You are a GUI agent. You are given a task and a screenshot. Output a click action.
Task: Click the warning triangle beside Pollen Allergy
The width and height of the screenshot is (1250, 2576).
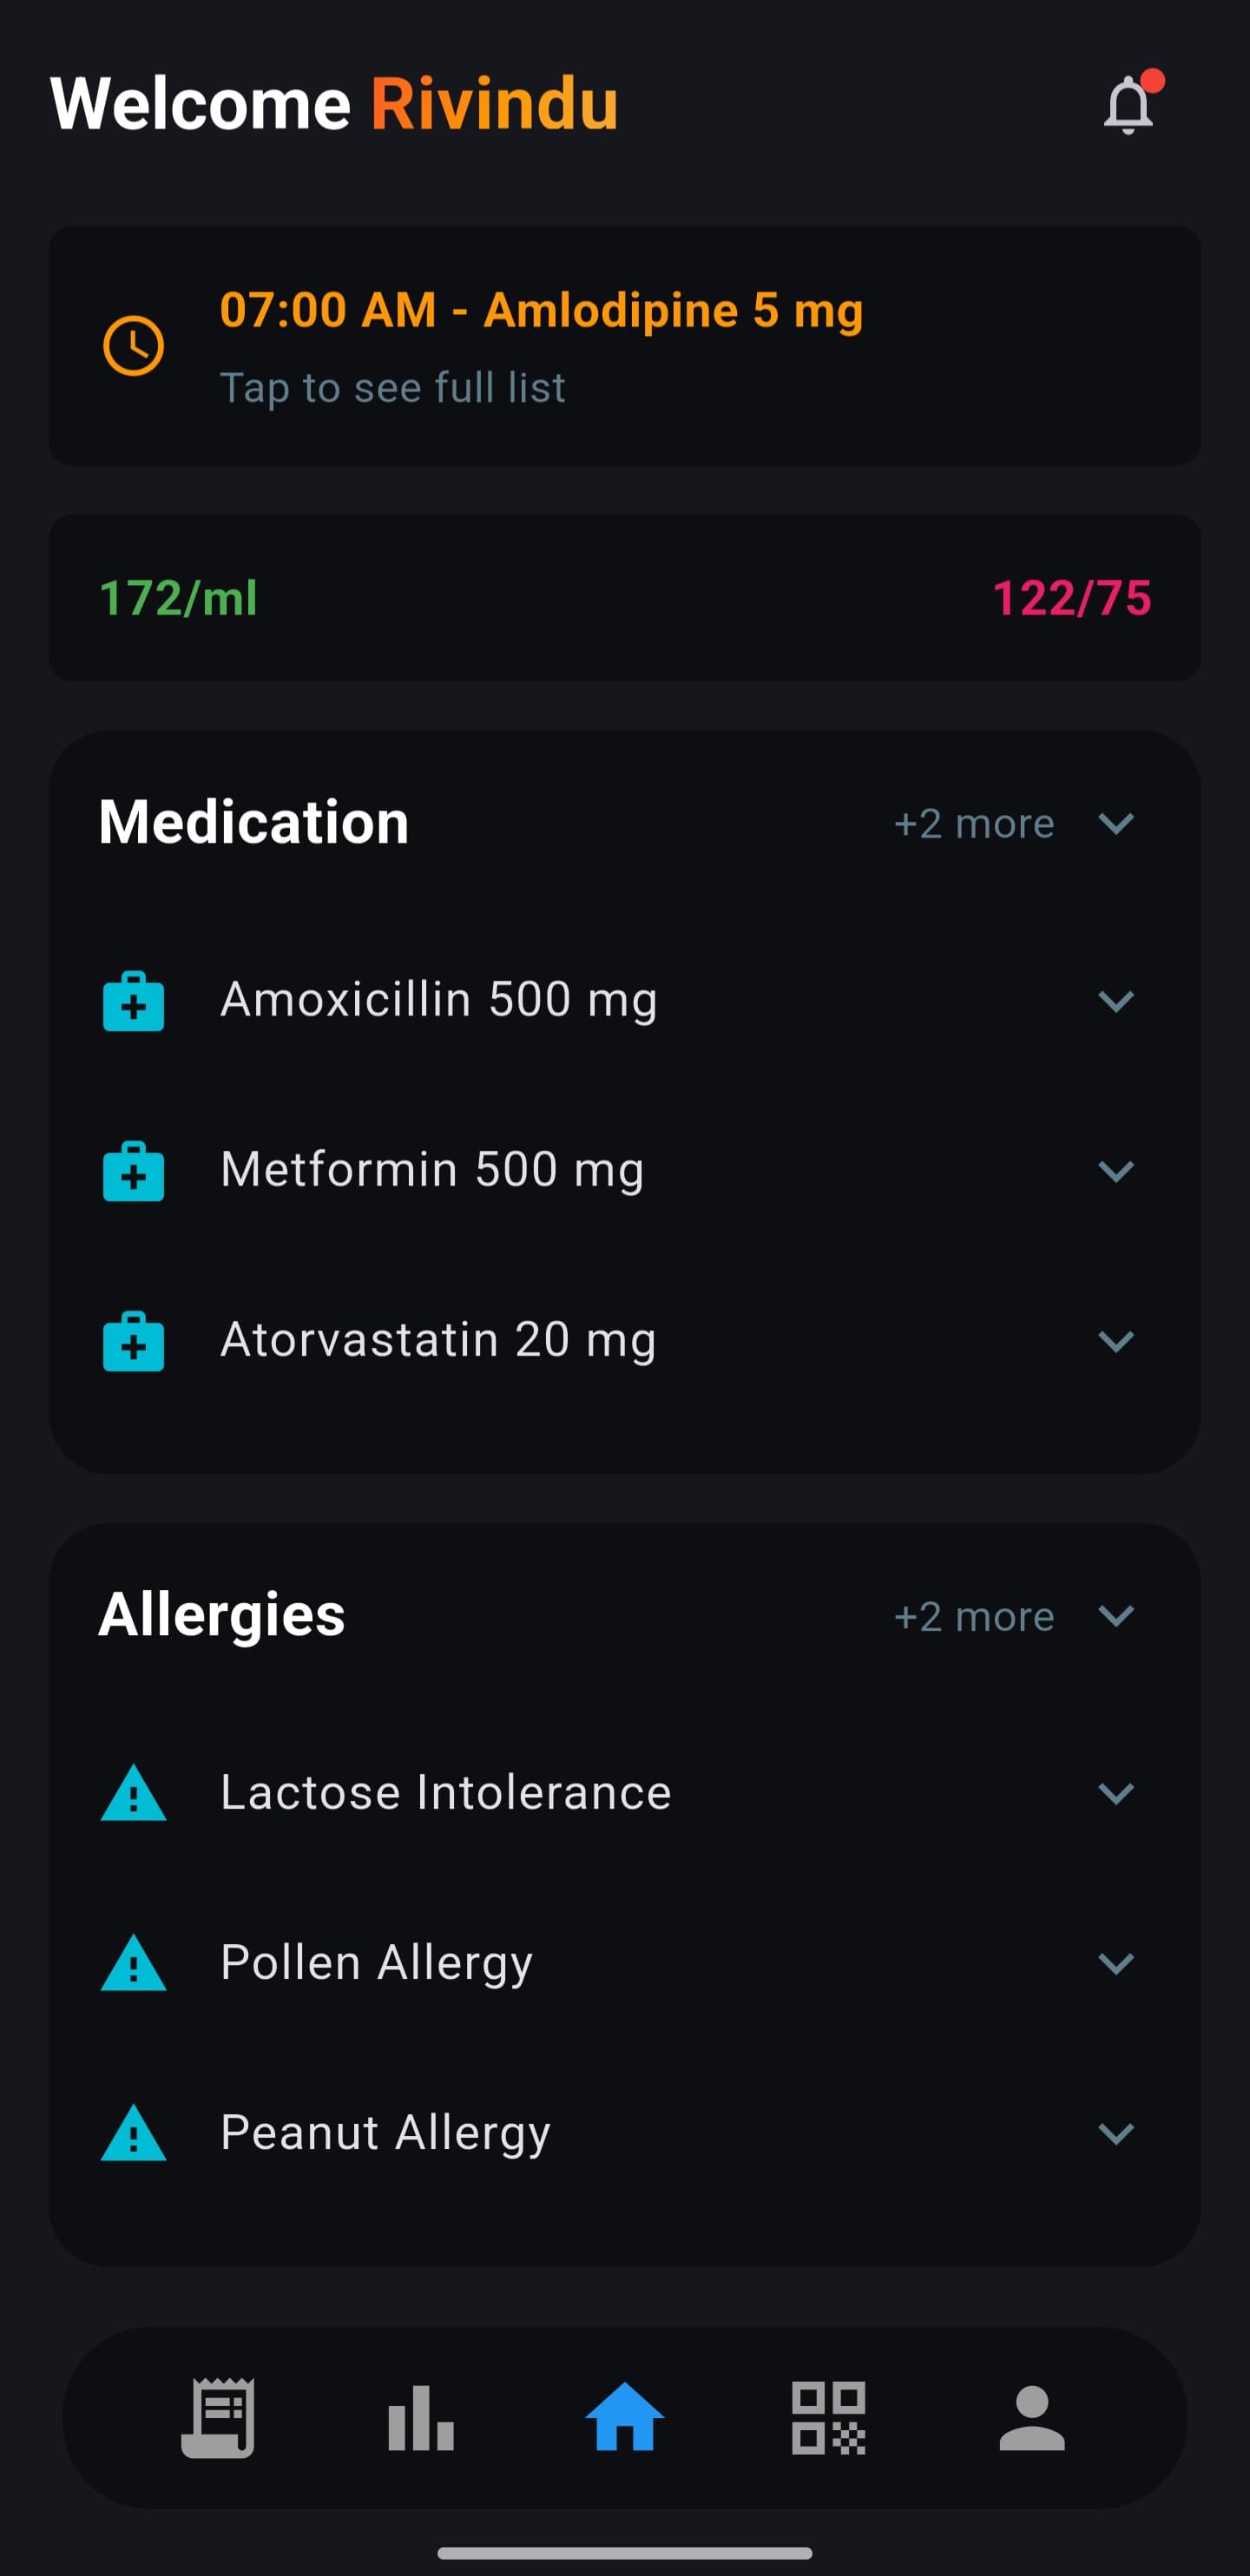tap(133, 1962)
